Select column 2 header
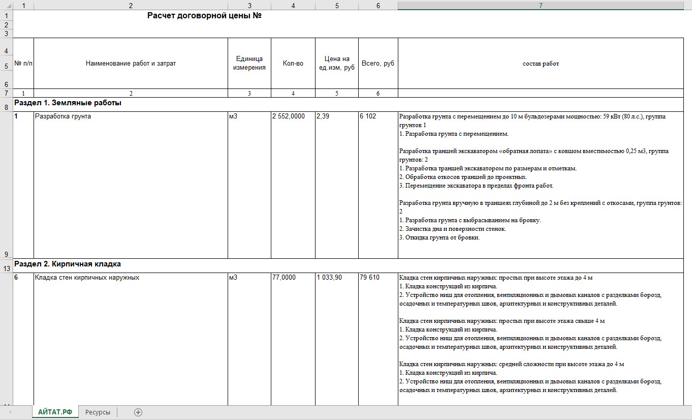Screen dimensions: 692x420 tap(131, 5)
